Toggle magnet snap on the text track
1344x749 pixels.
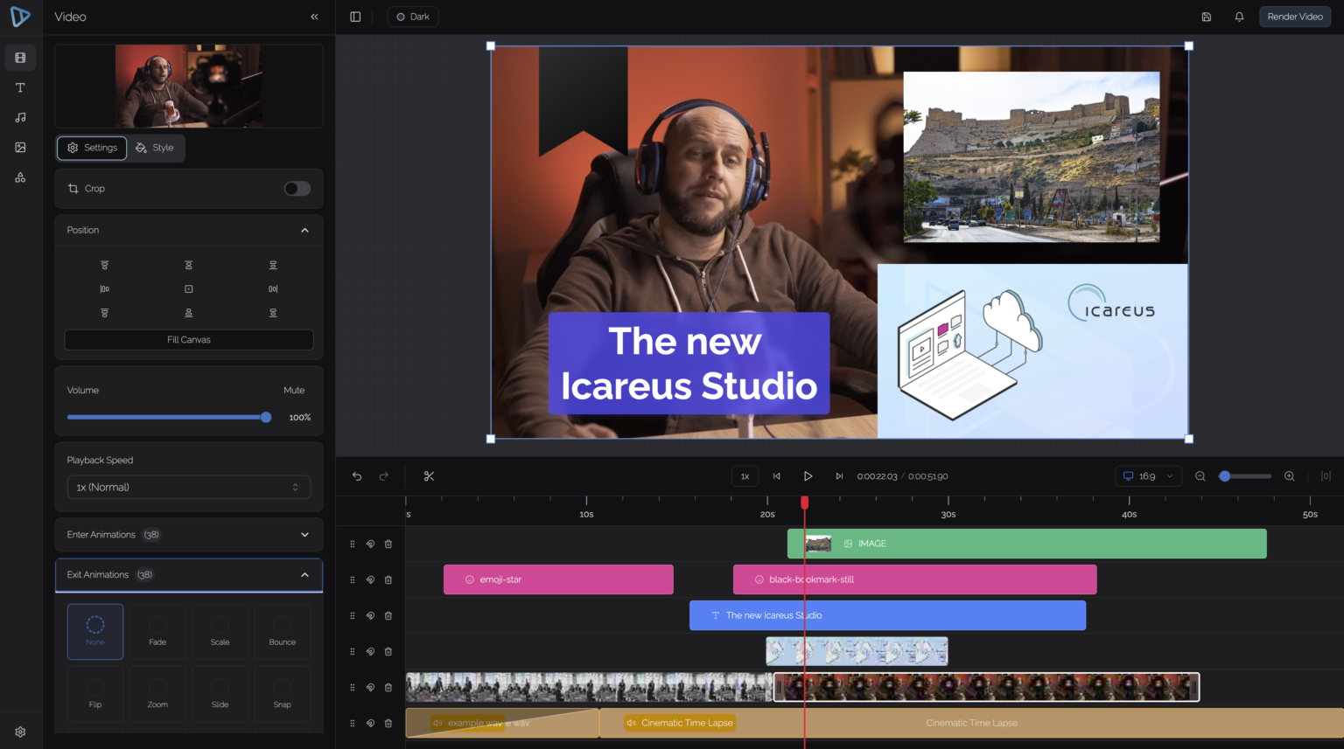tap(370, 615)
